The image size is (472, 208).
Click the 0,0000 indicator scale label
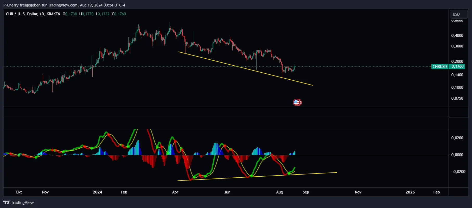click(x=457, y=155)
